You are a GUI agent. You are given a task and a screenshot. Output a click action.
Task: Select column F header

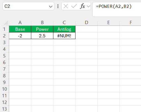pyautogui.click(x=130, y=22)
